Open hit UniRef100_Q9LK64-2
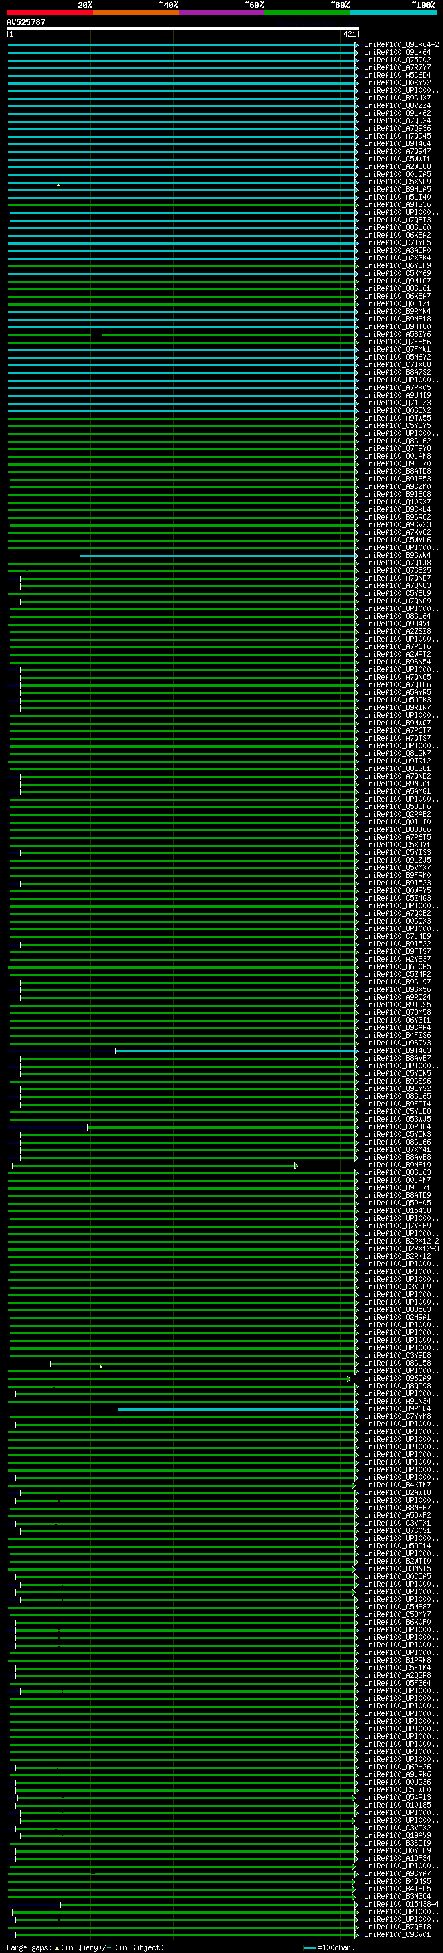The height and width of the screenshot is (1953, 443). (401, 45)
